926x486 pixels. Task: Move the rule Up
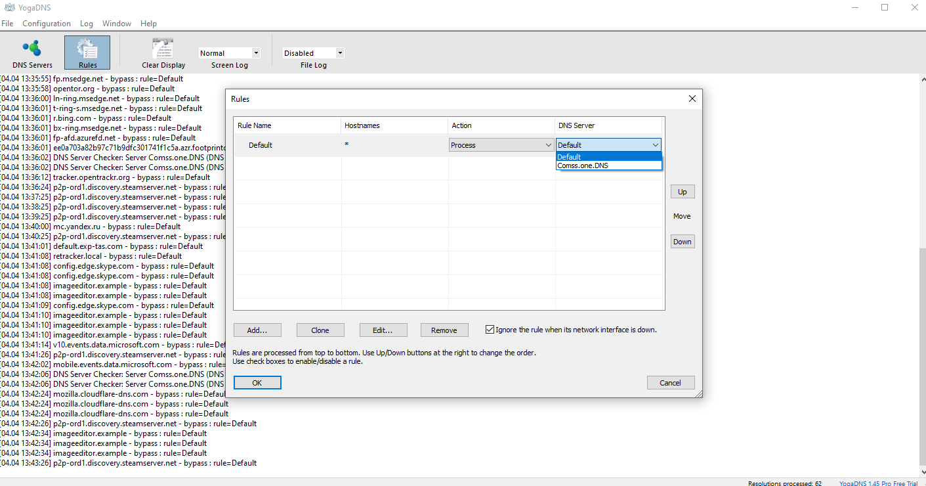[x=683, y=192]
